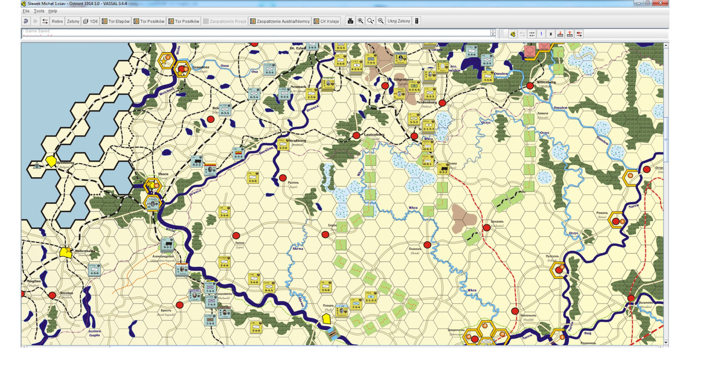The image size is (713, 386).
Task: Click the red city dot at Lautenburg
Action: [x=356, y=135]
